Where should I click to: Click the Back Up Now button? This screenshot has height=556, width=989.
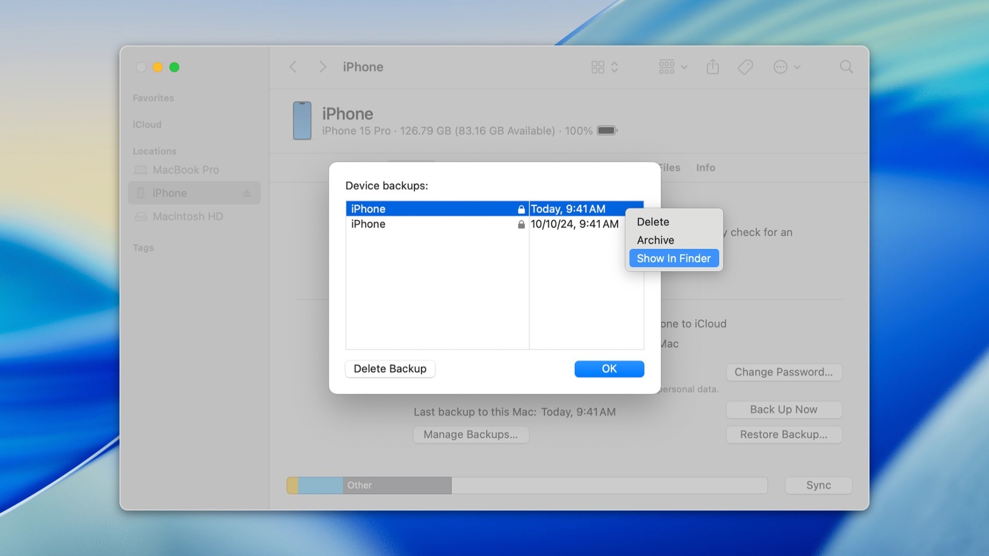(783, 410)
